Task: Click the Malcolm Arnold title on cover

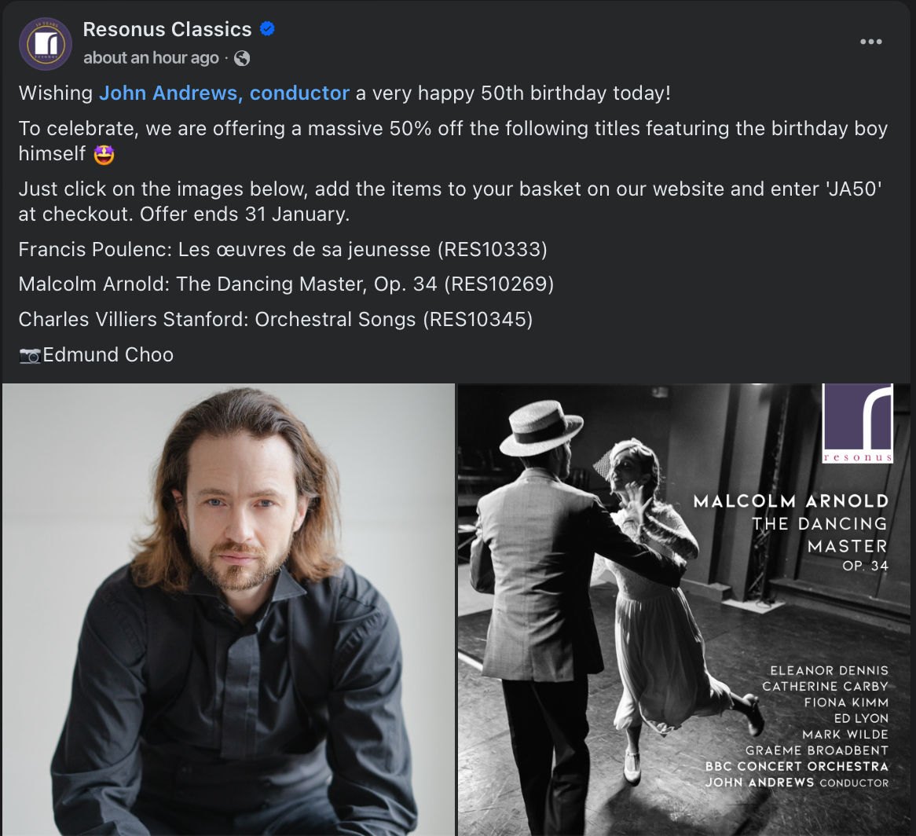Action: [x=791, y=501]
